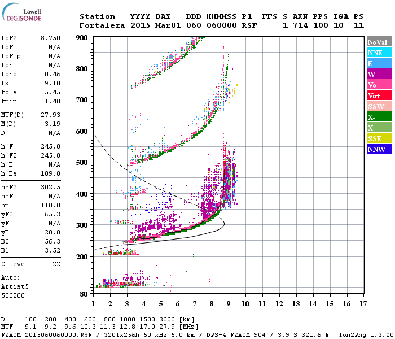
Task: Click the MUF table value 12.8
Action: pos(127,327)
